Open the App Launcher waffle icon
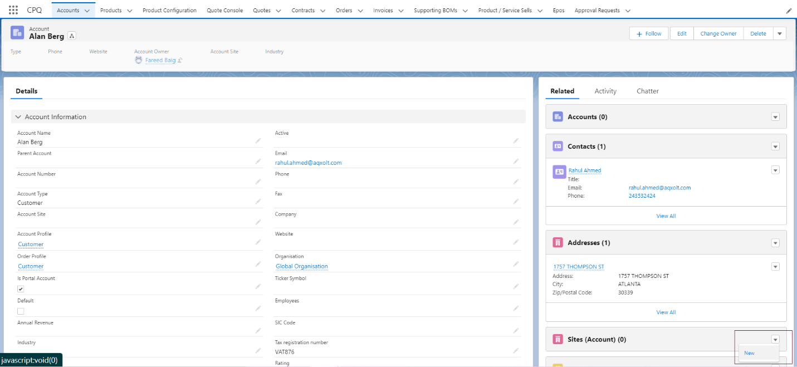Viewport: 797px width, 367px height. click(x=12, y=9)
